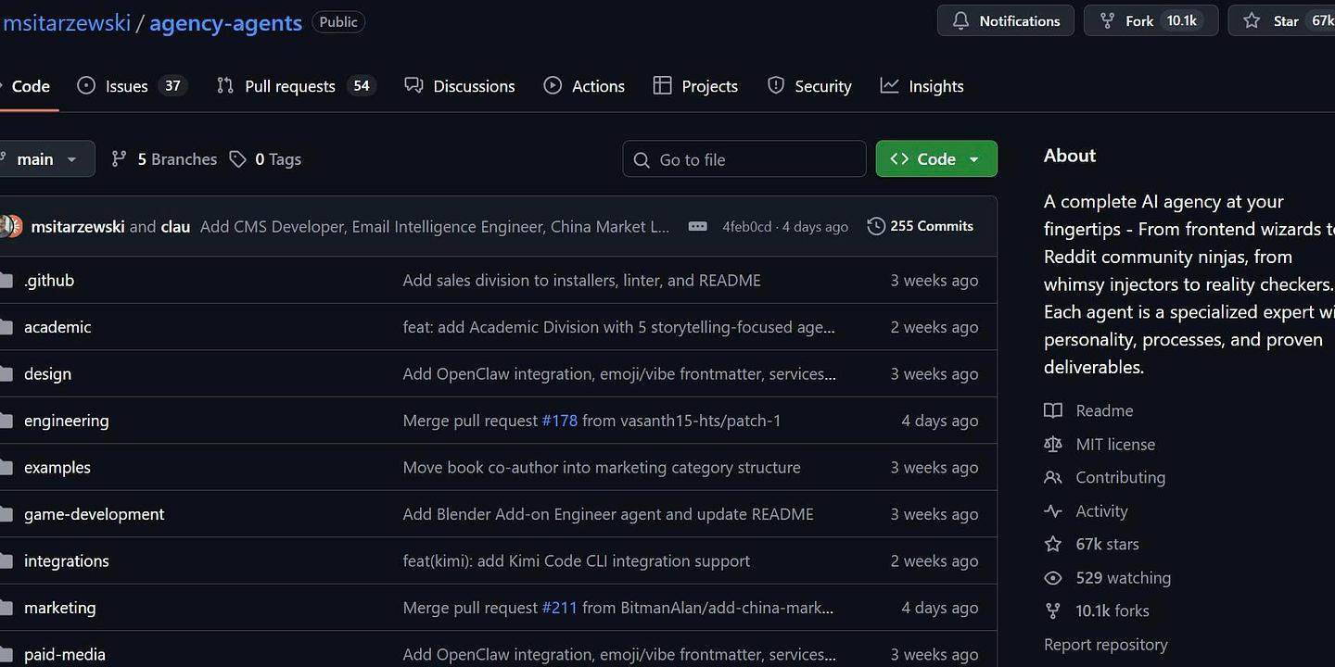The image size is (1335, 667).
Task: Click the Notifications bell button
Action: (x=1006, y=20)
